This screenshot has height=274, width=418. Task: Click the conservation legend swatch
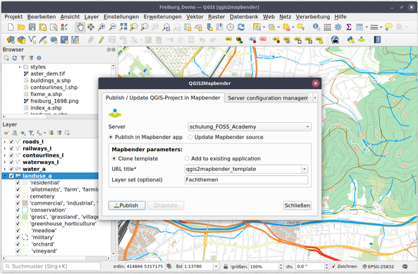[x=25, y=210]
